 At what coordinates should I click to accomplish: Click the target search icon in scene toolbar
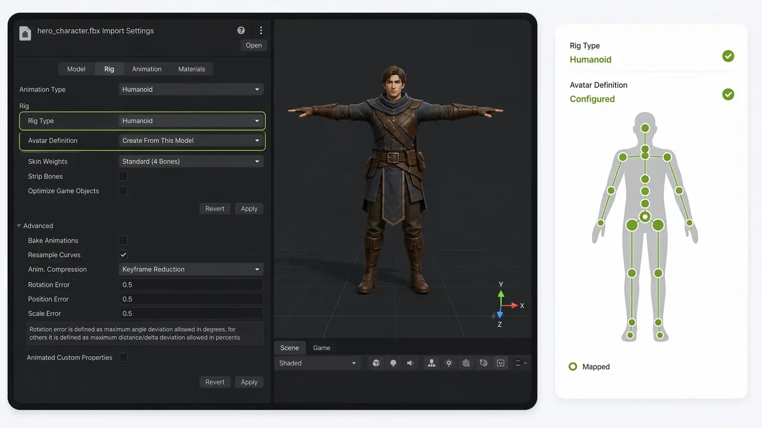click(x=466, y=363)
